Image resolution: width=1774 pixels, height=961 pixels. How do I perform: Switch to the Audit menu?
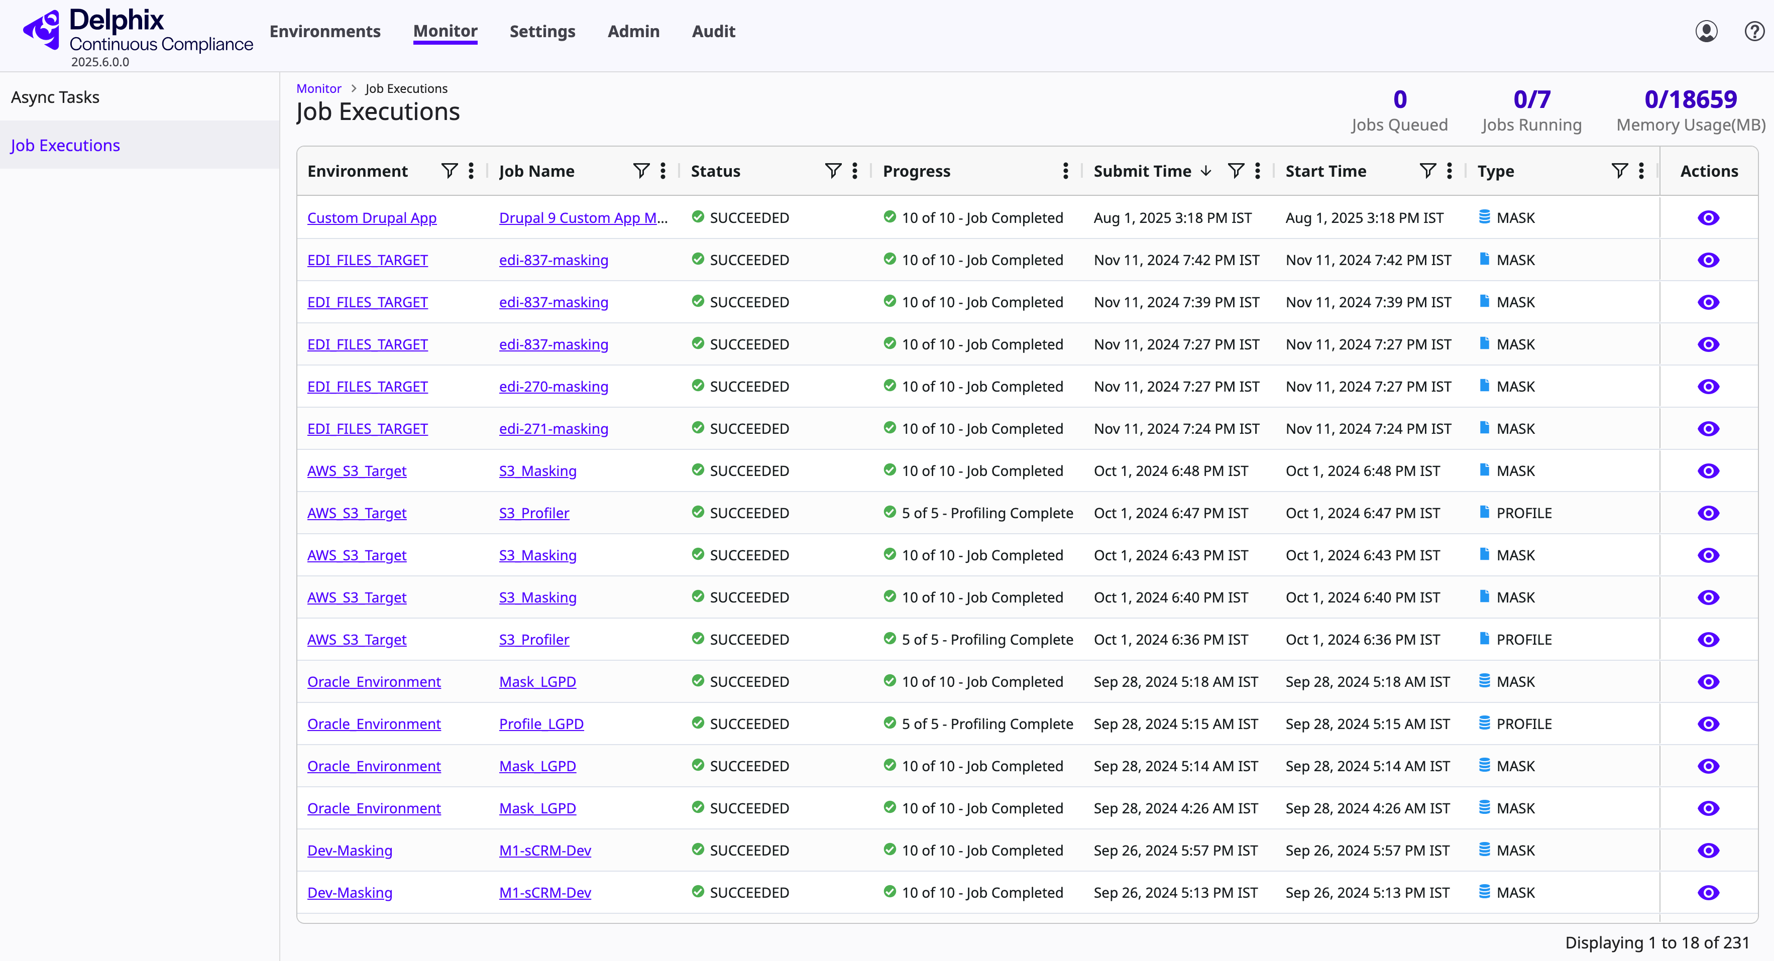(713, 32)
